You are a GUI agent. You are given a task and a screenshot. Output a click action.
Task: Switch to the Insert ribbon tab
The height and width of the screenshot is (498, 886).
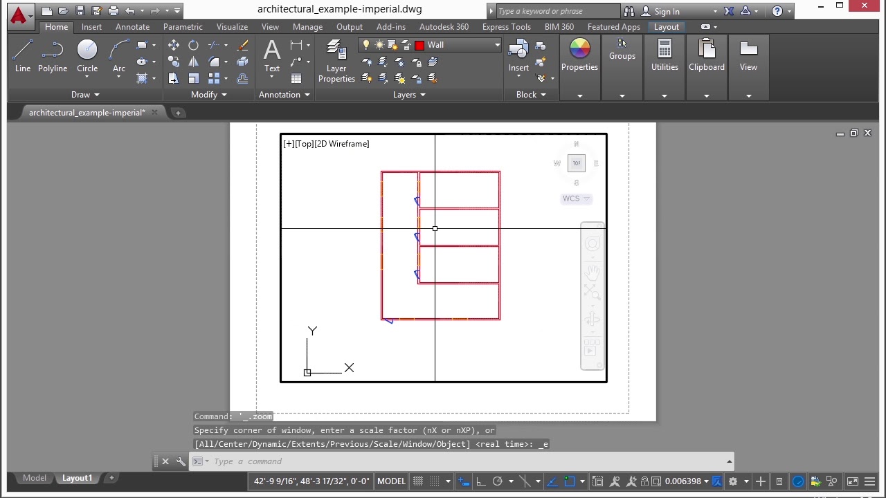[x=91, y=27]
